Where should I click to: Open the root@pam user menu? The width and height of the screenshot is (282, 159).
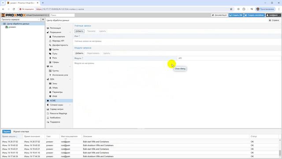273,15
